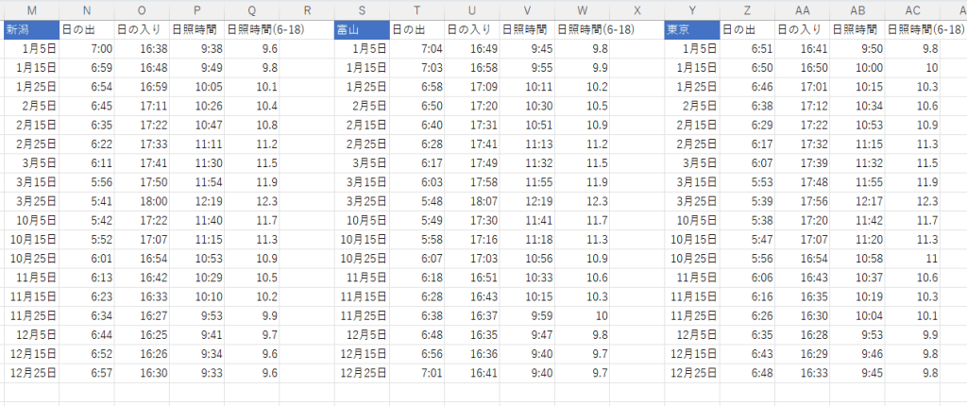The image size is (967, 406).
Task: Select 東京 sunrise cell showing 6:51
Action: pos(747,48)
